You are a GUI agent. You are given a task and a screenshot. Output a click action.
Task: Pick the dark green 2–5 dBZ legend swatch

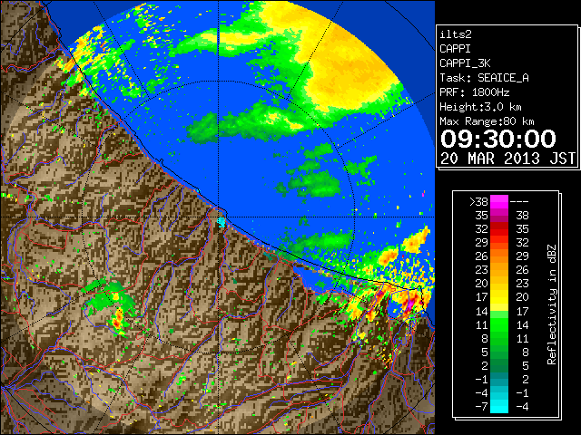(499, 365)
